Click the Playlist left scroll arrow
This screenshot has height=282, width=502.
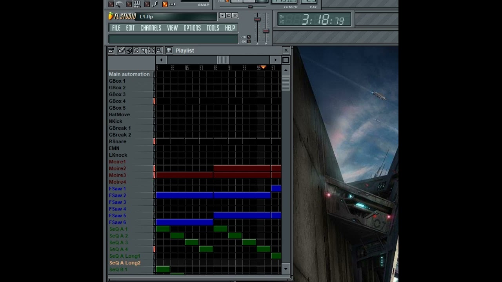[161, 60]
